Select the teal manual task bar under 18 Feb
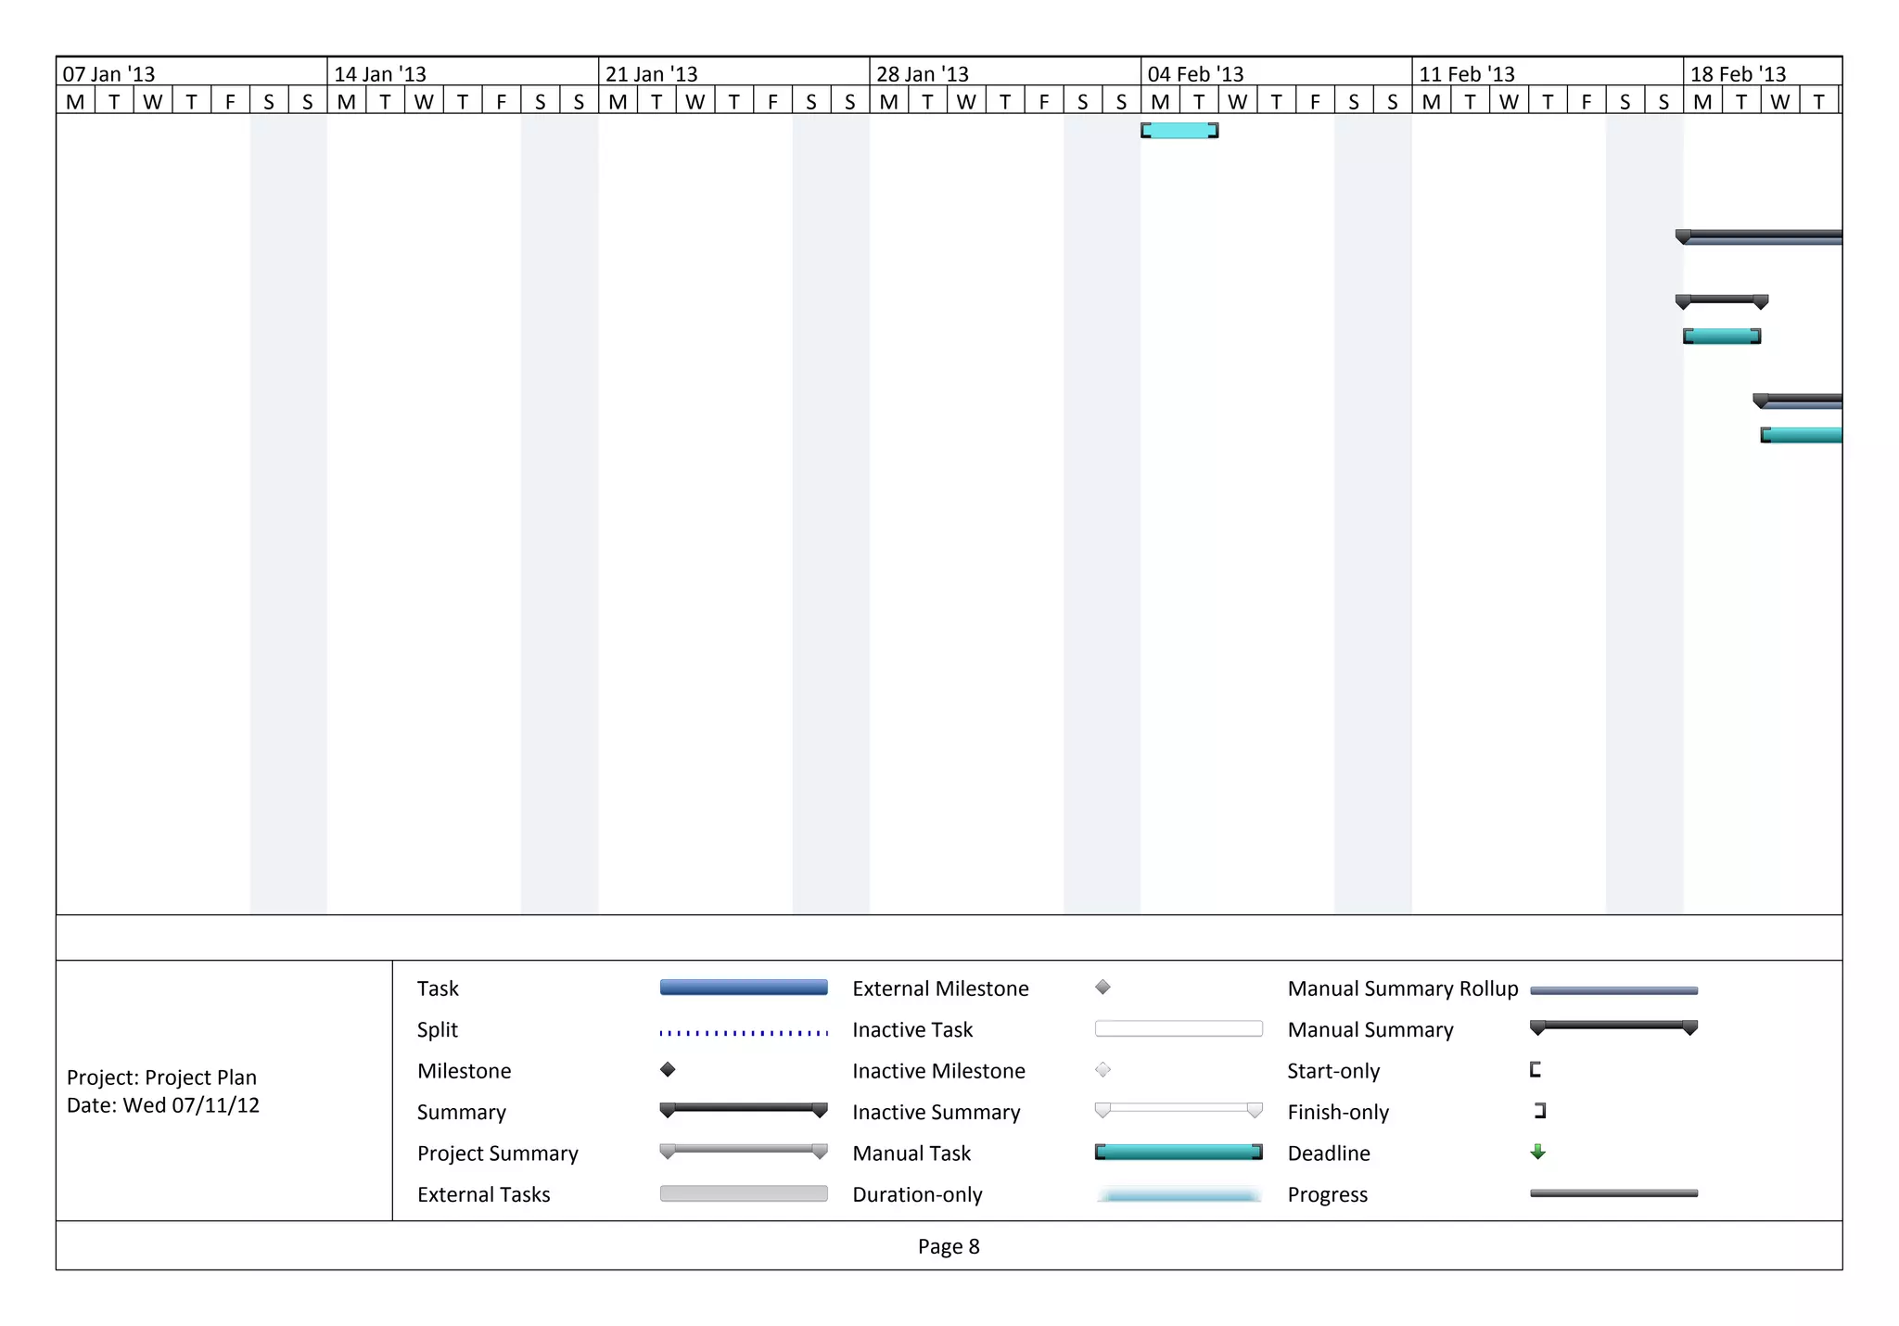 click(x=1722, y=336)
